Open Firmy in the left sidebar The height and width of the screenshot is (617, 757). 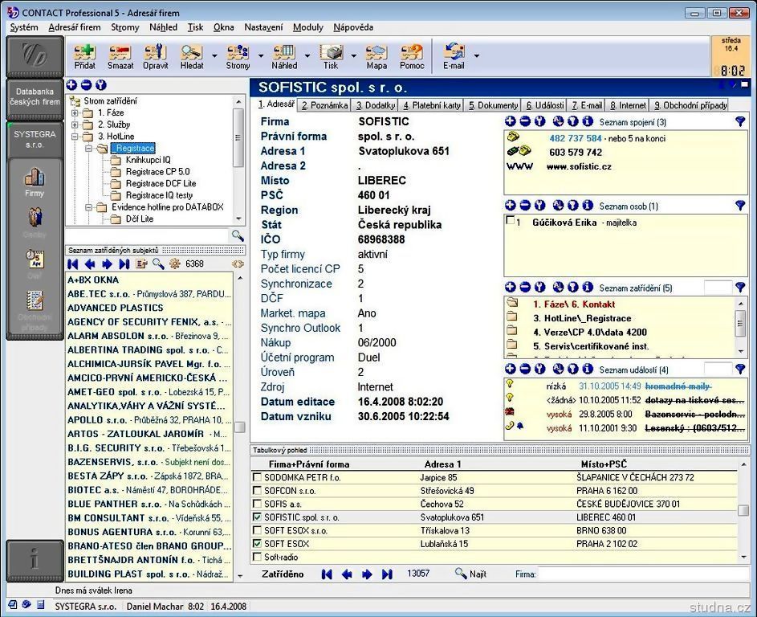[x=34, y=182]
